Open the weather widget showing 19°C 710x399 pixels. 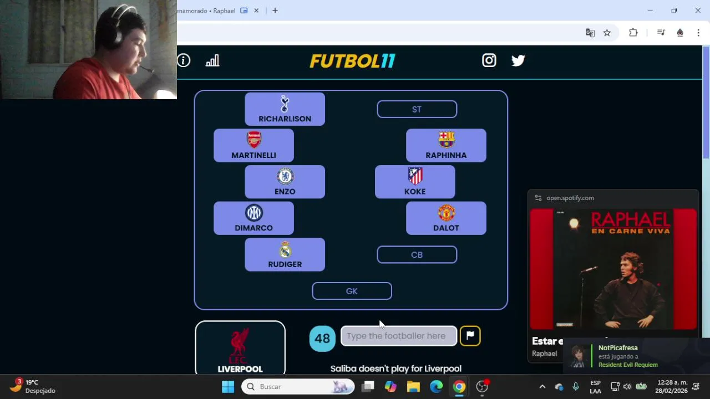click(x=33, y=386)
